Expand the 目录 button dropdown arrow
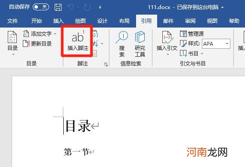This screenshot has width=245, height=167. 13,54
